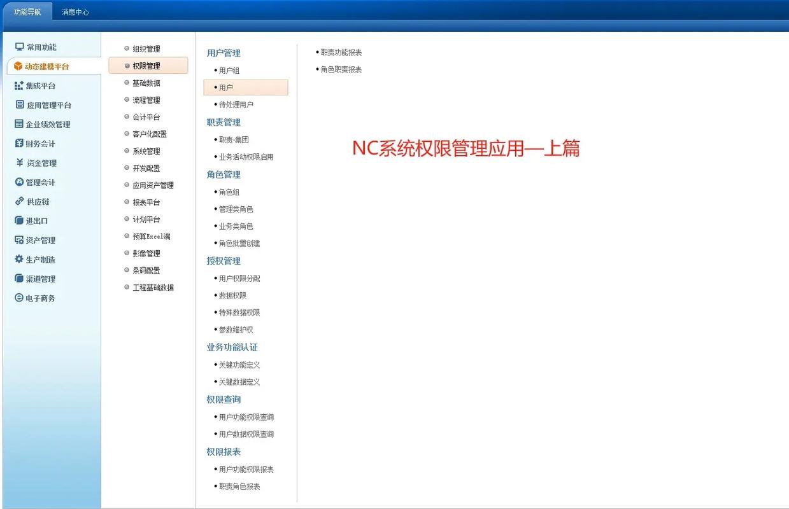This screenshot has width=789, height=509.
Task: Open the 待处理用户 link
Action: tap(236, 104)
